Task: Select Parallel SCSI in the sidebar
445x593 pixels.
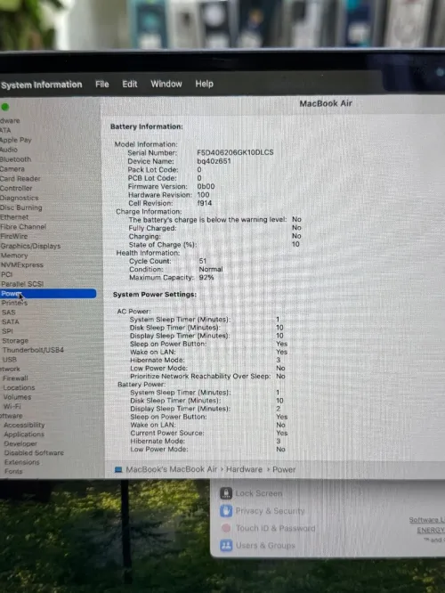Action: tap(22, 284)
